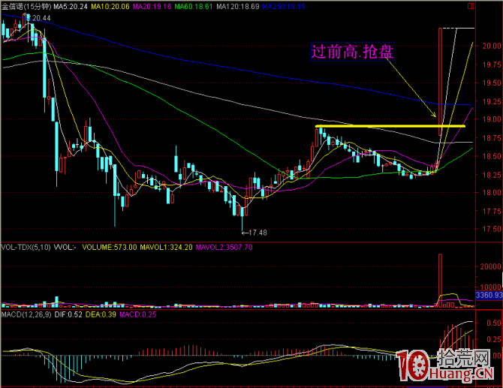Select the MA250:19.19 indicator label
The height and width of the screenshot is (388, 503).
(284, 7)
